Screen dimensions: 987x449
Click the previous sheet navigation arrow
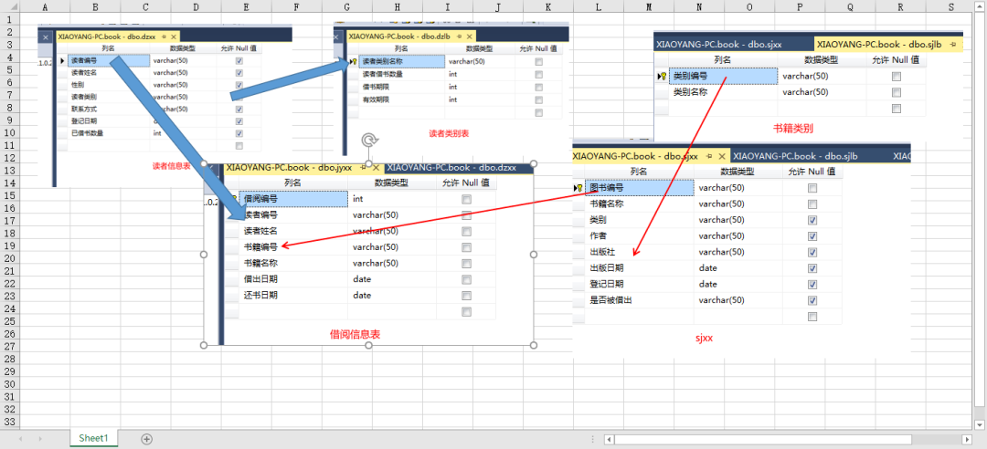click(x=21, y=439)
